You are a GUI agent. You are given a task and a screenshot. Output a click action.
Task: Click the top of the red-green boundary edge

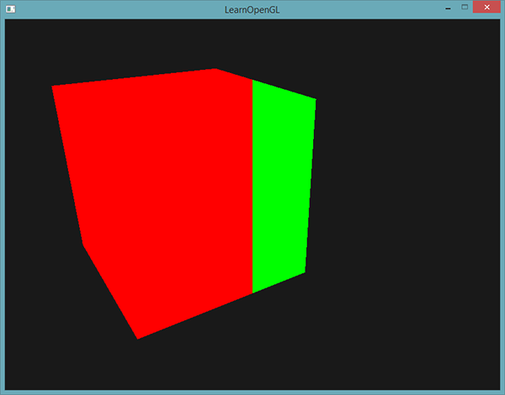click(x=252, y=82)
